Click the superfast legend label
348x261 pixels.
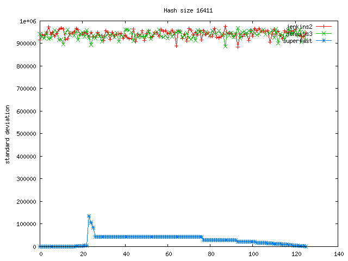point(297,41)
